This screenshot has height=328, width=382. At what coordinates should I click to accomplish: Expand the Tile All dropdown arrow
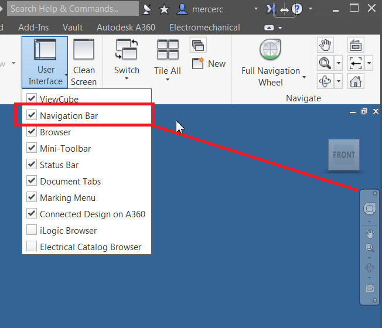(168, 80)
